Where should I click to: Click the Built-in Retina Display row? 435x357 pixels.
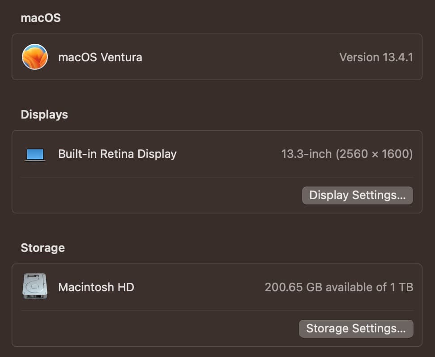(x=217, y=154)
